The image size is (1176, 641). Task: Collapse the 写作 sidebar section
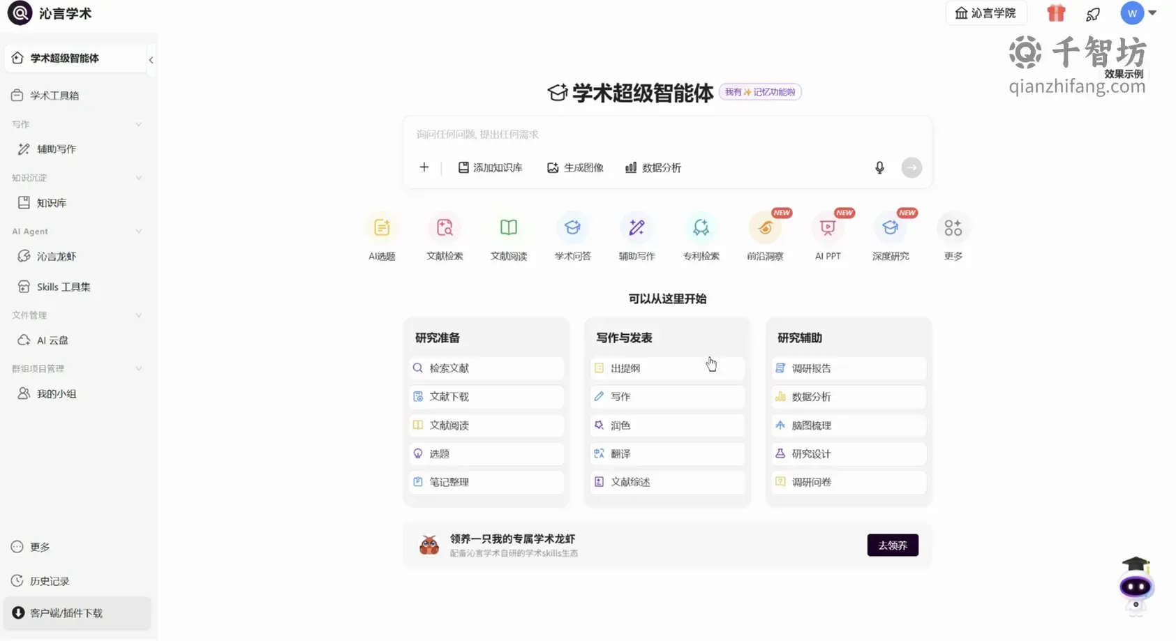point(138,124)
